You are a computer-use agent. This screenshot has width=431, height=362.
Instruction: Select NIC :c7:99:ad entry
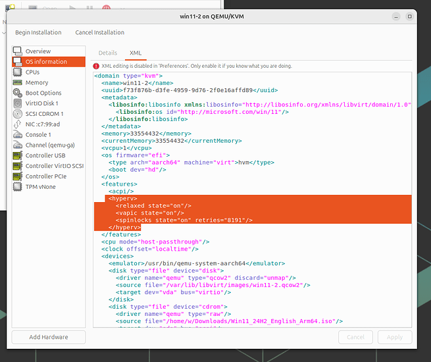[49, 124]
